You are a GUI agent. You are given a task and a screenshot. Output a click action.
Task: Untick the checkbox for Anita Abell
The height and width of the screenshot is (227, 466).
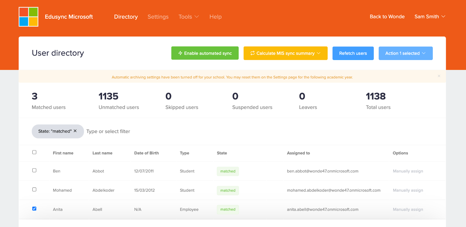[34, 209]
